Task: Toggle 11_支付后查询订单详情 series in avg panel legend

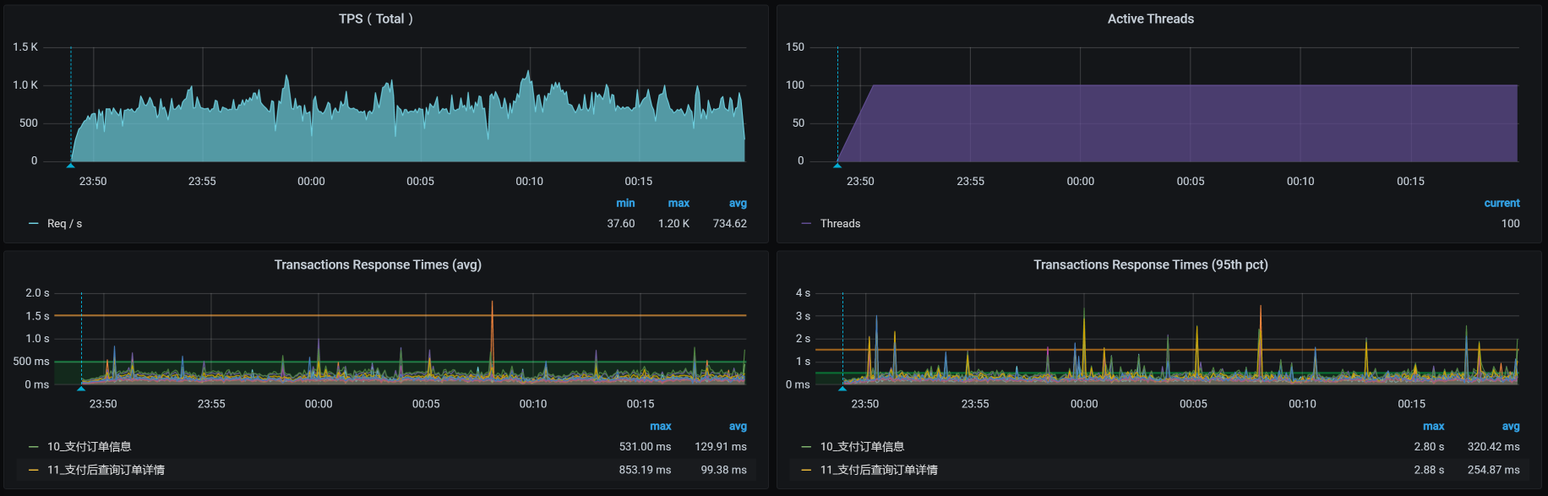Action: tap(106, 471)
